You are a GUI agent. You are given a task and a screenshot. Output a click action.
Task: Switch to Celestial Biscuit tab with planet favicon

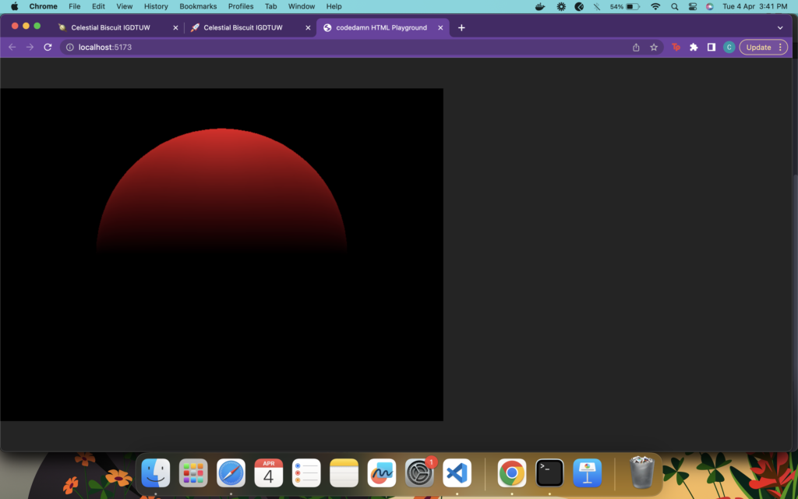click(118, 28)
